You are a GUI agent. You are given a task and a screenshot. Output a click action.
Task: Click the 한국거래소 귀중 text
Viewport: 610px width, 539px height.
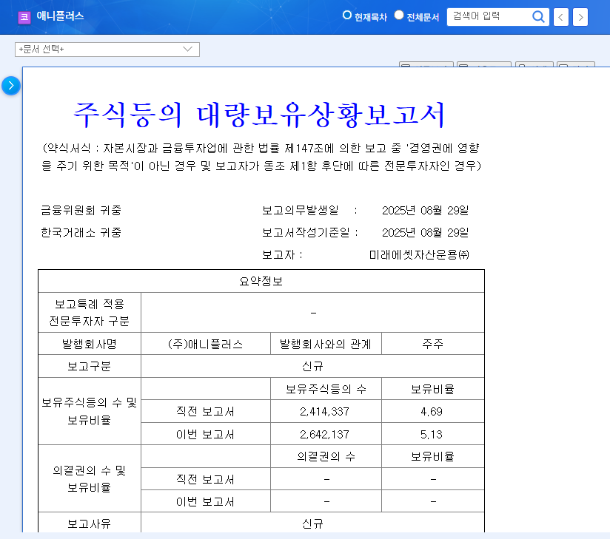81,232
